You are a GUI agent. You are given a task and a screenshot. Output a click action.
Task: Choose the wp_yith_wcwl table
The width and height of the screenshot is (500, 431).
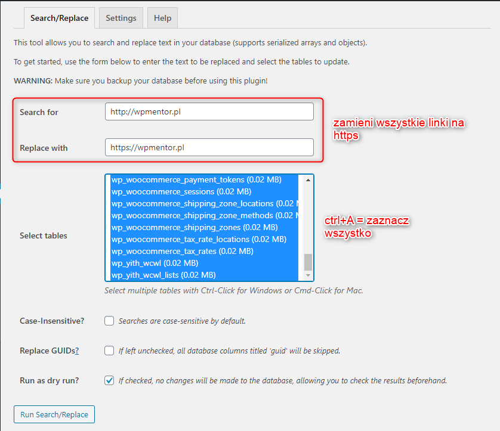(155, 263)
